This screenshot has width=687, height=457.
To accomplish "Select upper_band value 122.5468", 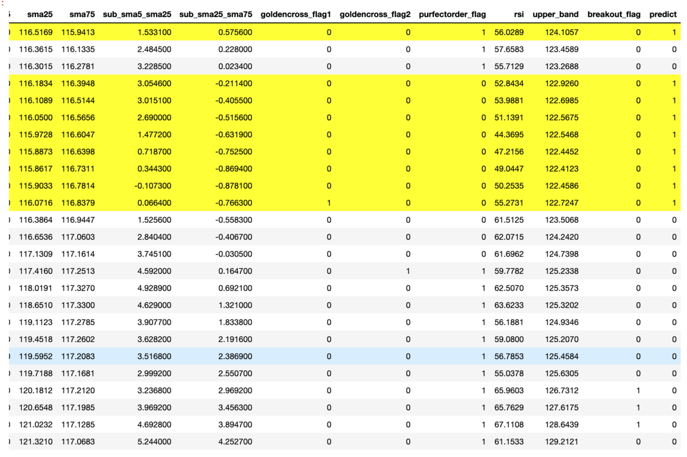I will [x=562, y=135].
